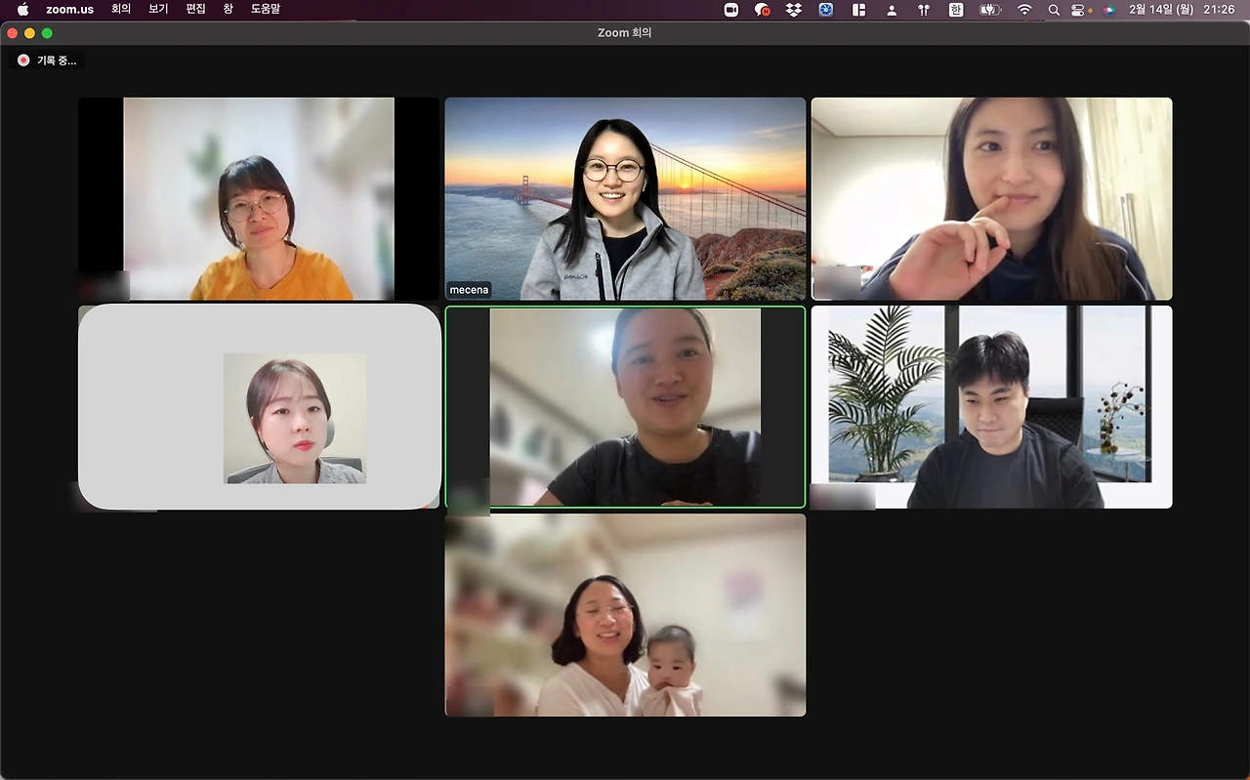Open the 창 menu
Viewport: 1250px width, 780px height.
[x=228, y=10]
